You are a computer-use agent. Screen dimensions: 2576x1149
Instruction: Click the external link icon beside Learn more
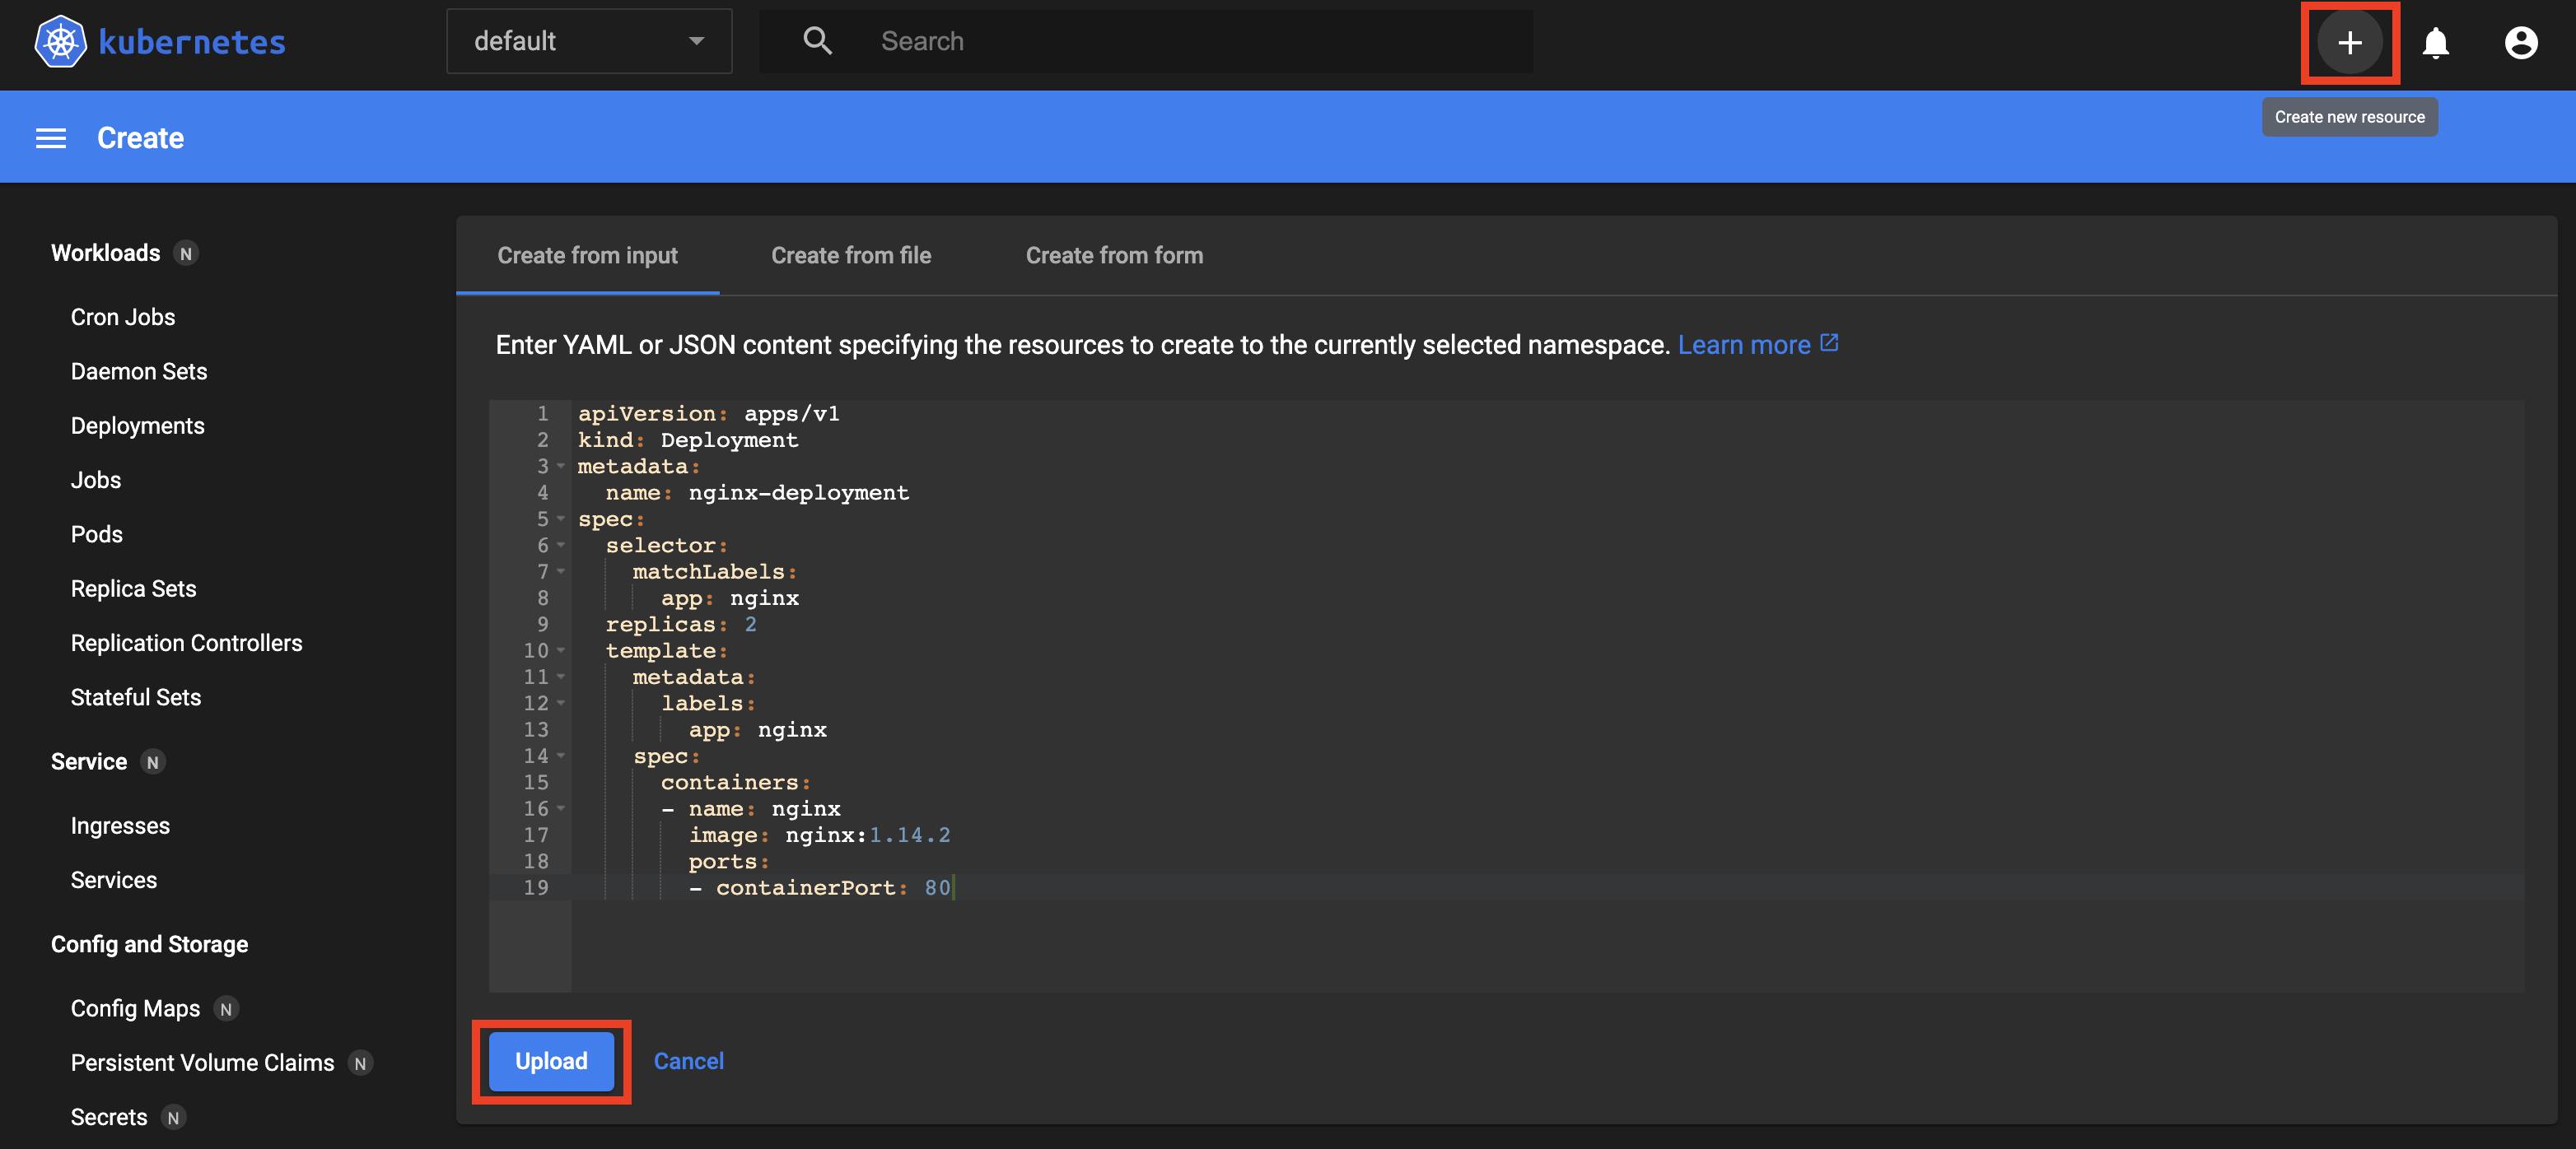(1829, 342)
